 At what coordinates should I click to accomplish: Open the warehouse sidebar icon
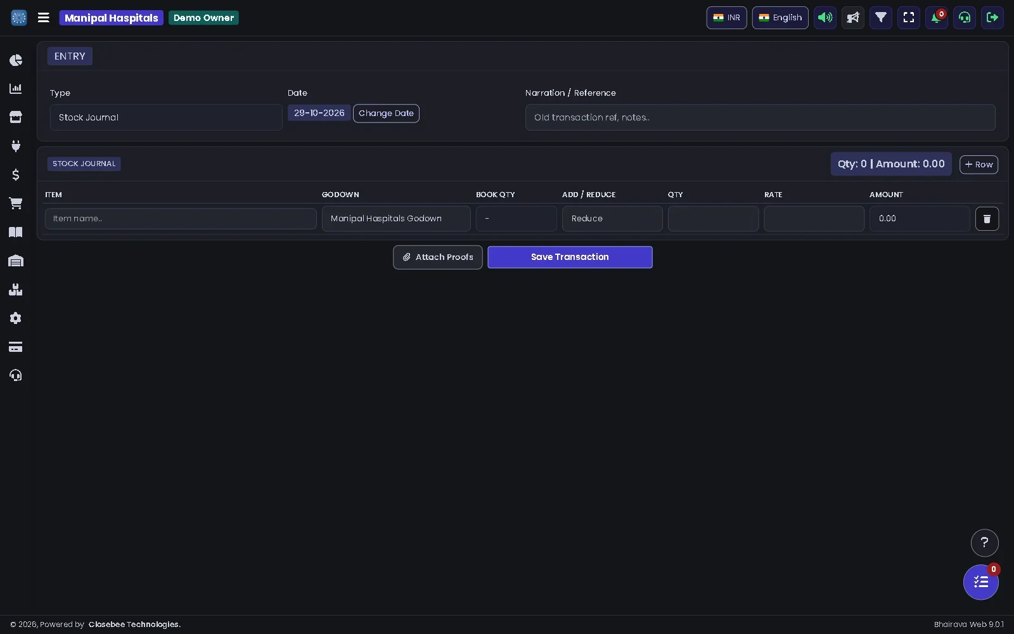pyautogui.click(x=16, y=261)
